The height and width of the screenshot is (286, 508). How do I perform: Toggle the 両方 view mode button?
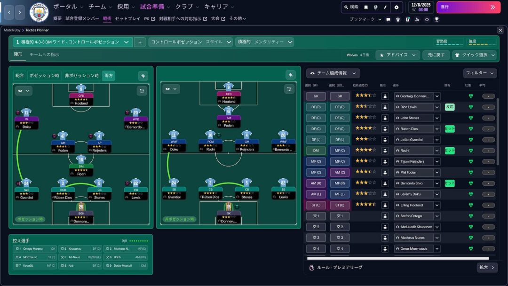(109, 76)
